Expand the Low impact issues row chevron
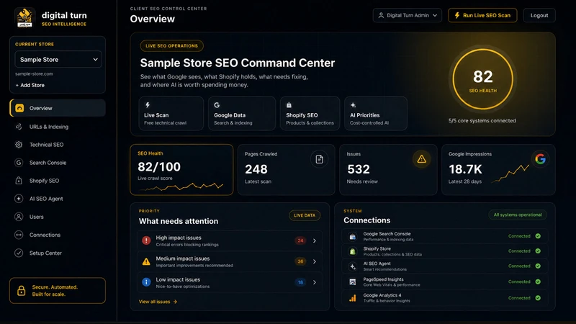 (315, 282)
